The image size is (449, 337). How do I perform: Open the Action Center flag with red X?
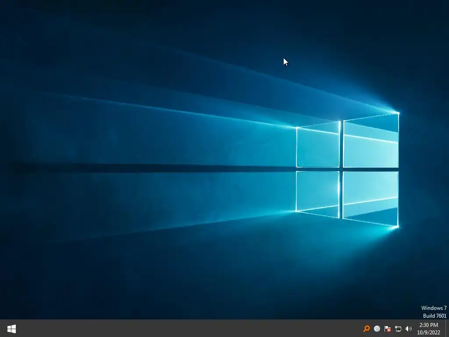(x=388, y=329)
